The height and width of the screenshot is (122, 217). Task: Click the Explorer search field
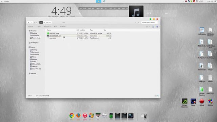[x=150, y=22]
